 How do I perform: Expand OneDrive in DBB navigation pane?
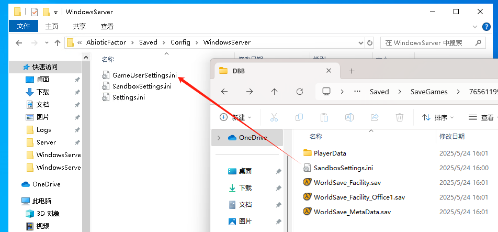pos(218,138)
